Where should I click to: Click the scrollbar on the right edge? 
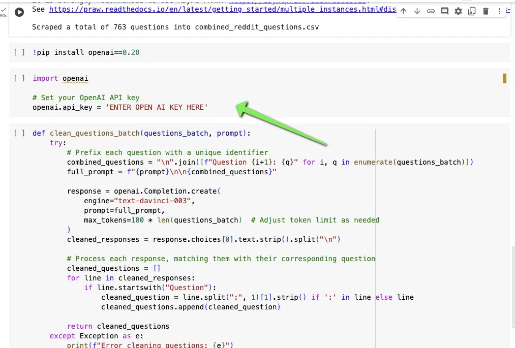512,264
